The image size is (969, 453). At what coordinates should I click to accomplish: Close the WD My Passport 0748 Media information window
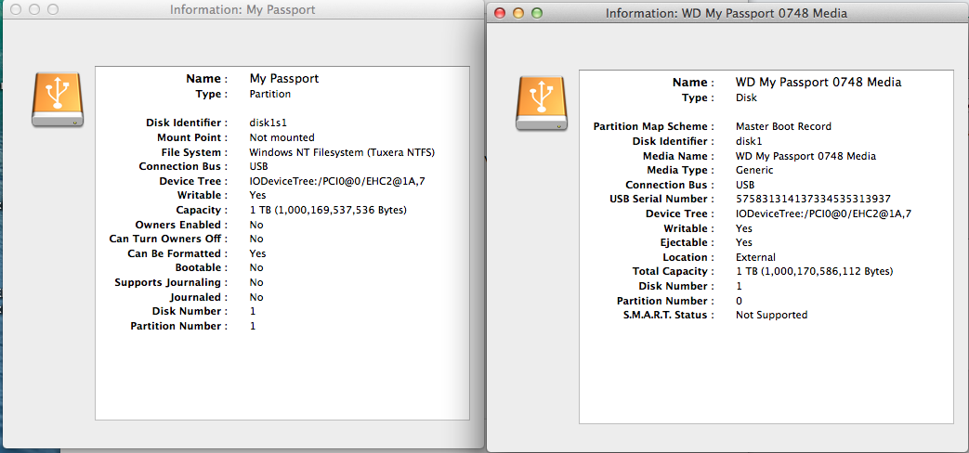tap(499, 13)
